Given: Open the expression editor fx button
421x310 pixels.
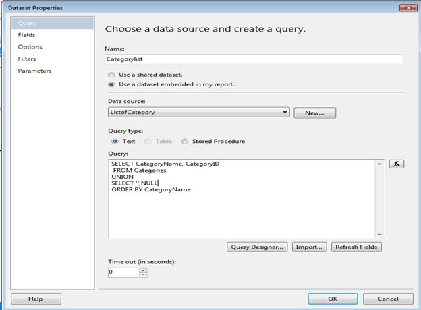Looking at the screenshot, I should [397, 164].
